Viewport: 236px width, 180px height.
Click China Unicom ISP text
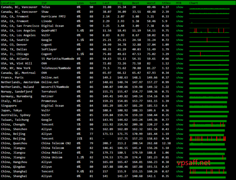(x=52, y=157)
